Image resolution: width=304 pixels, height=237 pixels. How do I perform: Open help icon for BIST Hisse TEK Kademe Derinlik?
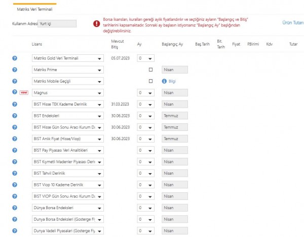click(x=15, y=104)
